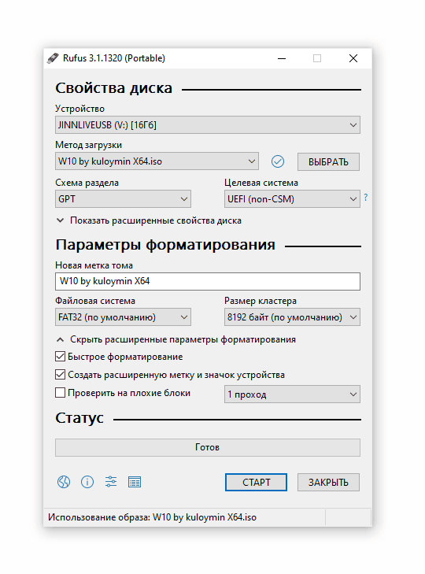Show the log window icon
Screen dimensions: 425x574
135,482
